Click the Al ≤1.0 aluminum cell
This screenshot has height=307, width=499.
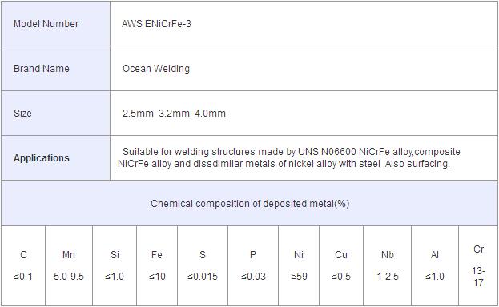click(435, 265)
